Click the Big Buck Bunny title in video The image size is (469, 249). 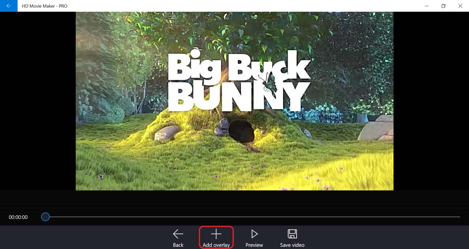coord(238,81)
